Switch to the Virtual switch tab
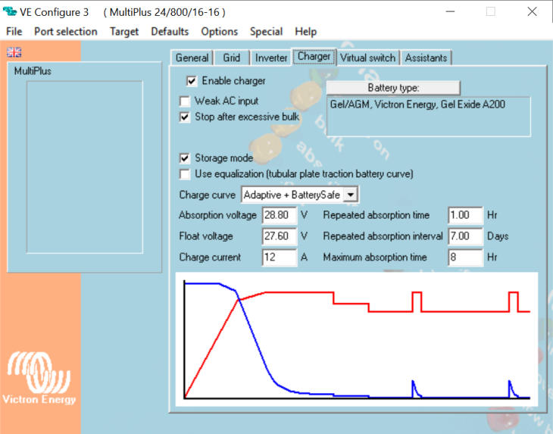 [367, 58]
